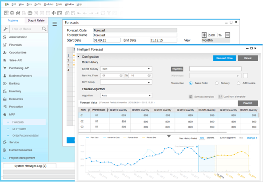Click the Launch Application toolbar icon
This screenshot has height=182, width=263.
click(x=30, y=13)
